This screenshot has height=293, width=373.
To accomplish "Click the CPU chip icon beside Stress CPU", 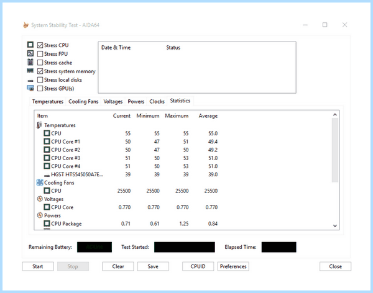I will click(30, 45).
